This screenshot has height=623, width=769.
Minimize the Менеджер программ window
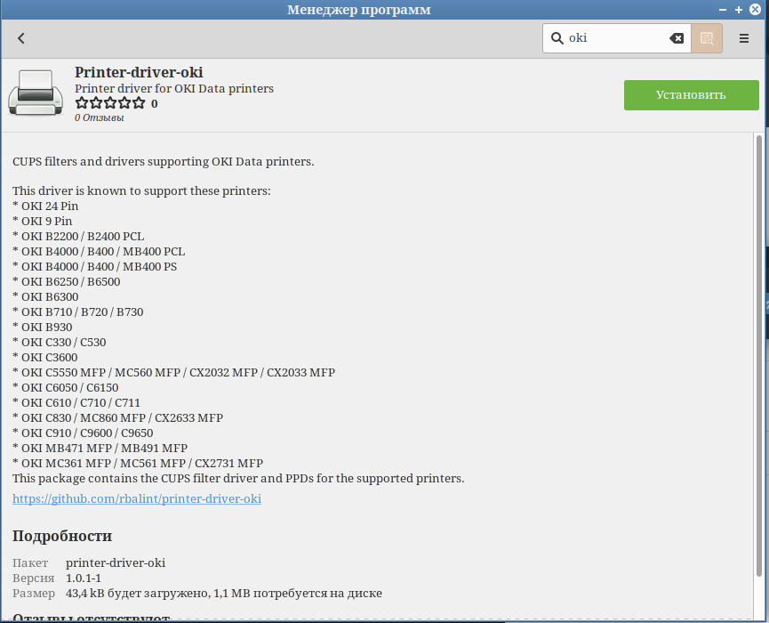pyautogui.click(x=724, y=10)
